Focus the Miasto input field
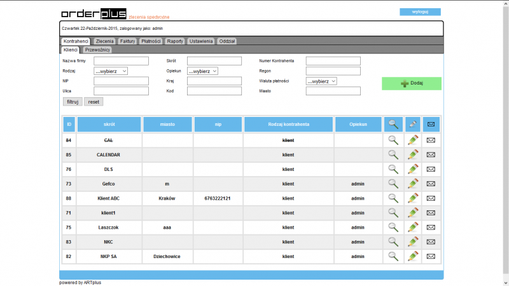Screen dimensions: 509x286 (333, 91)
